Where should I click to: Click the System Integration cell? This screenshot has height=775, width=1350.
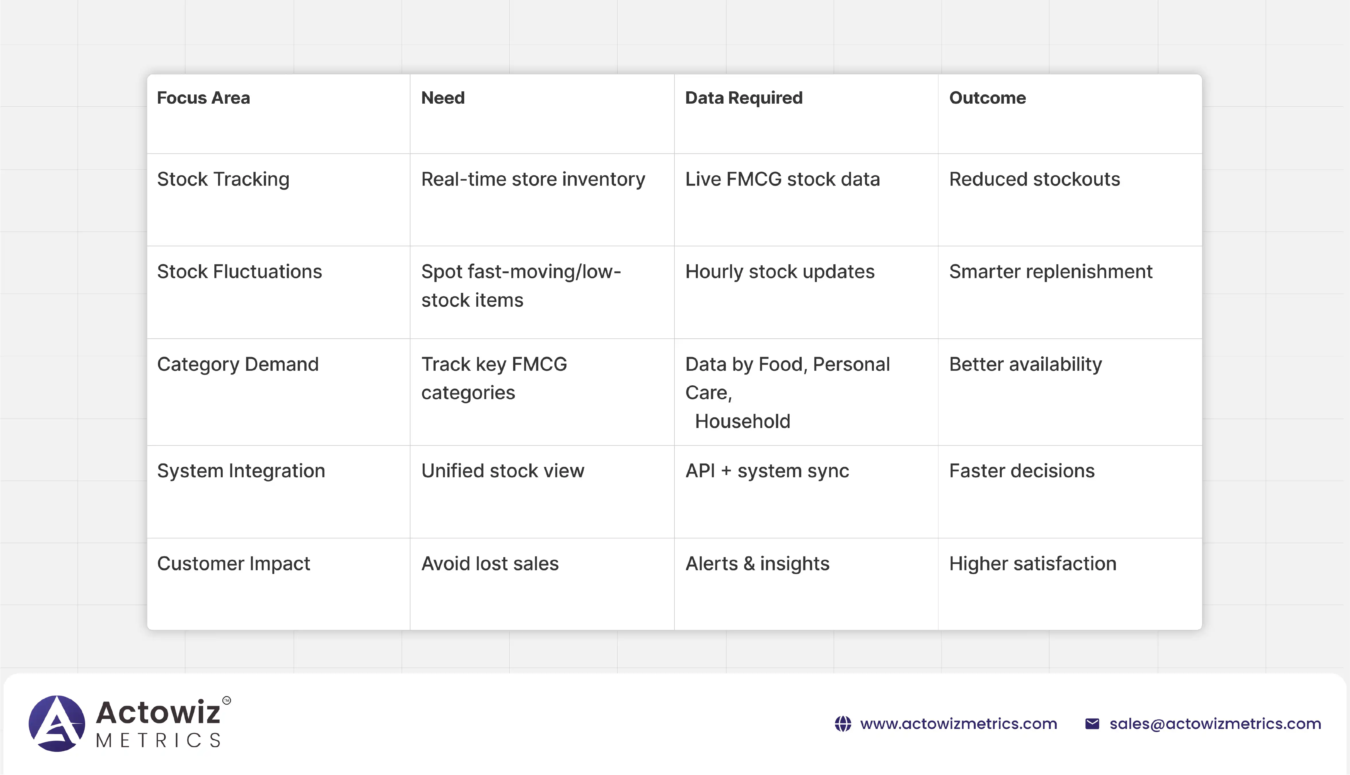pyautogui.click(x=241, y=471)
